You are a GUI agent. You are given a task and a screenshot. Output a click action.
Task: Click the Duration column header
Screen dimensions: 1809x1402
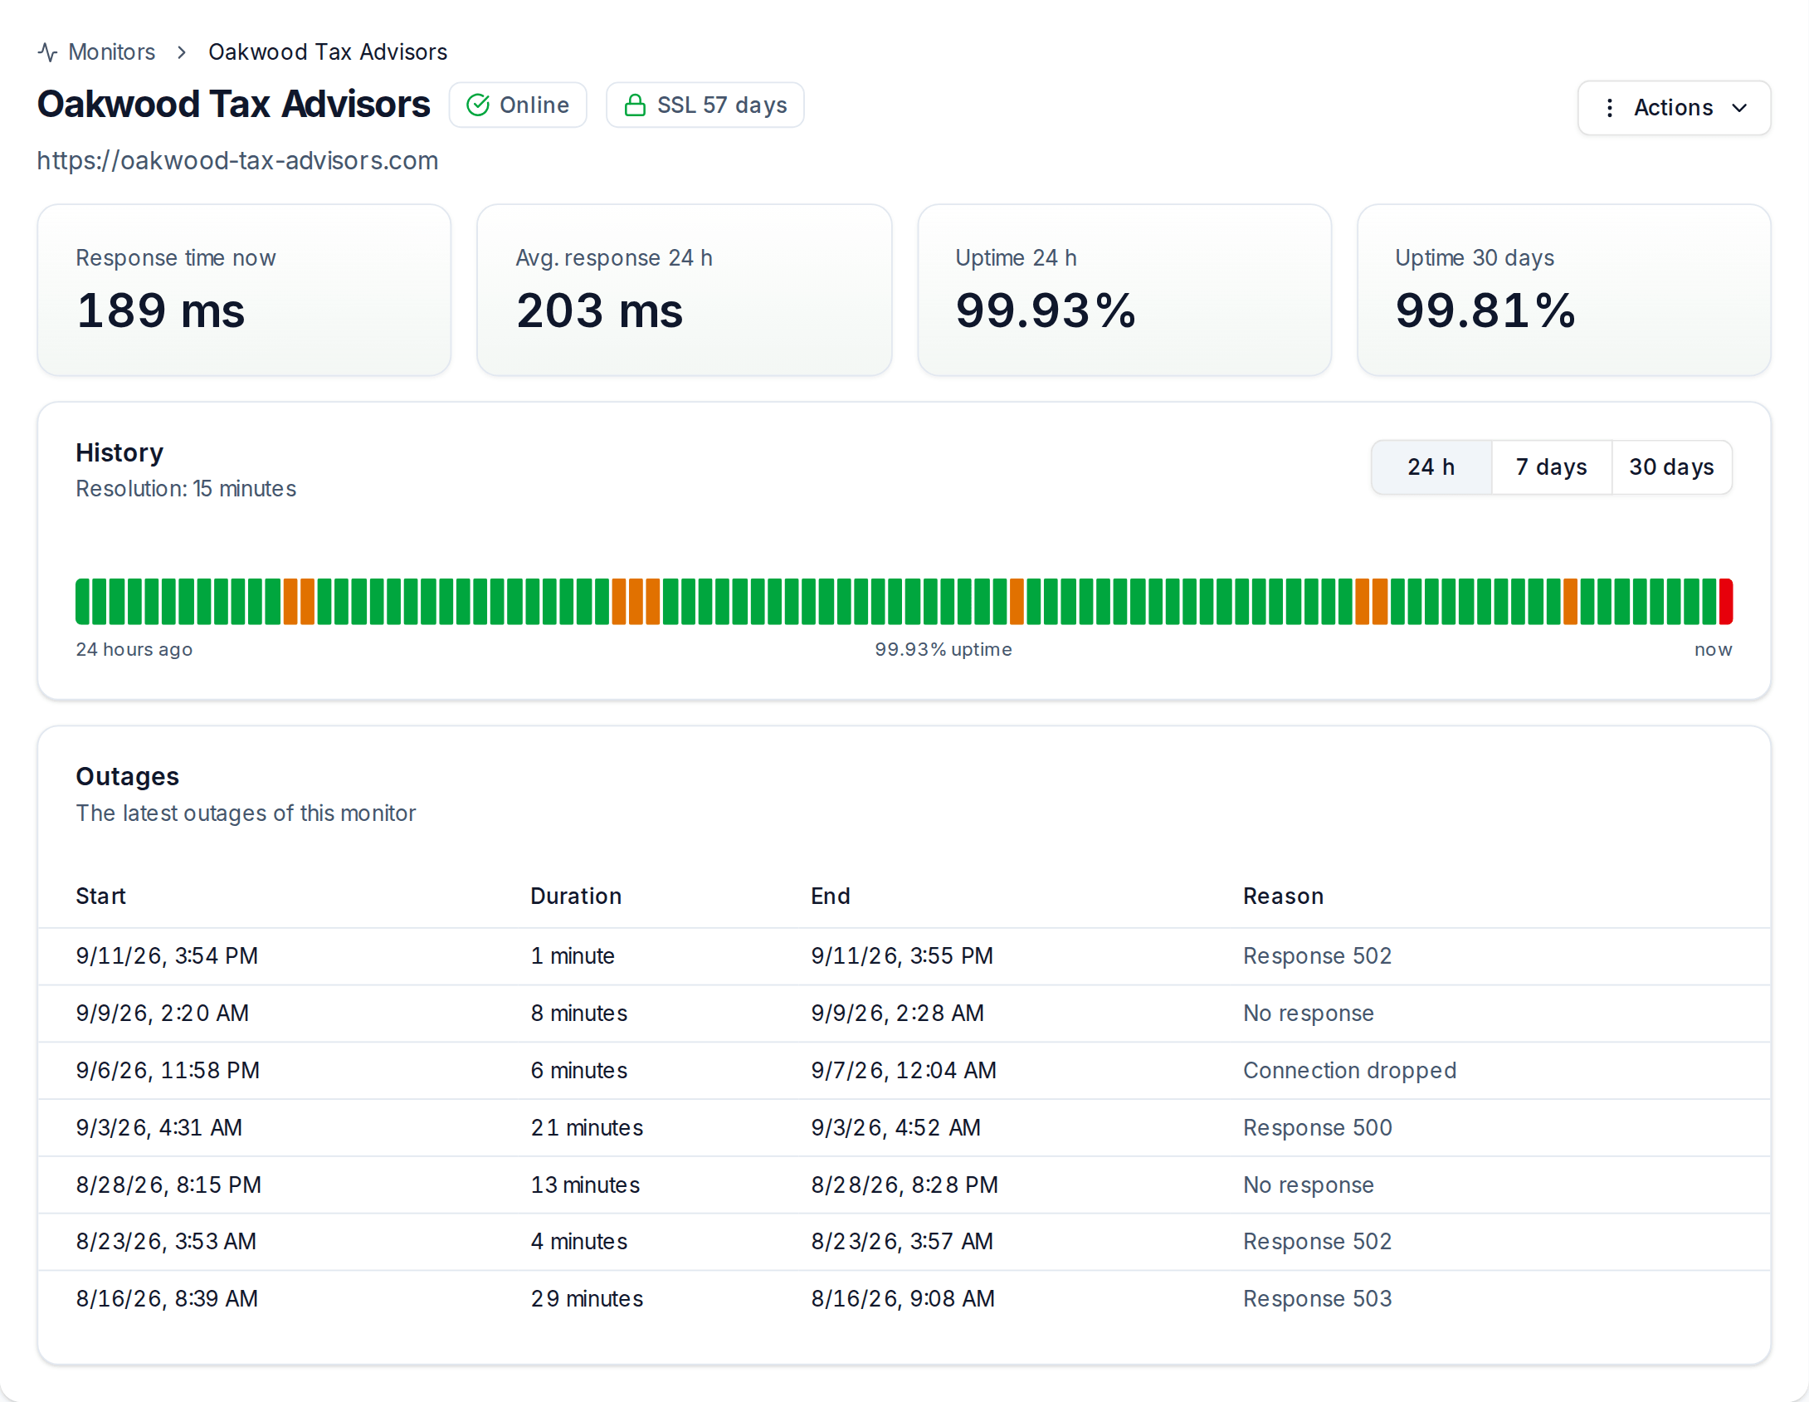pos(576,896)
